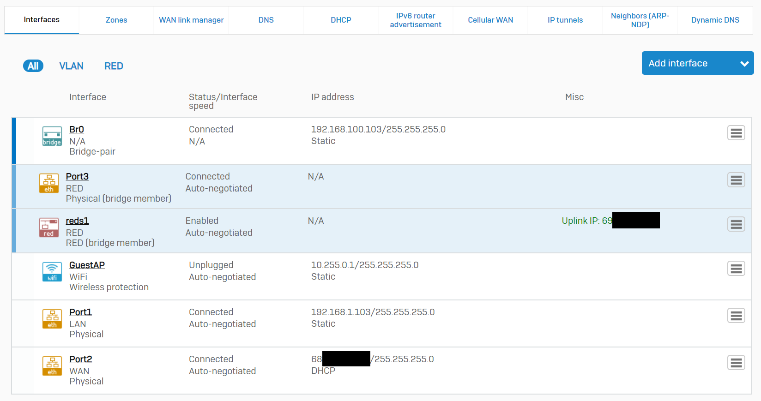Click the reds1 RED device icon

[x=49, y=227]
